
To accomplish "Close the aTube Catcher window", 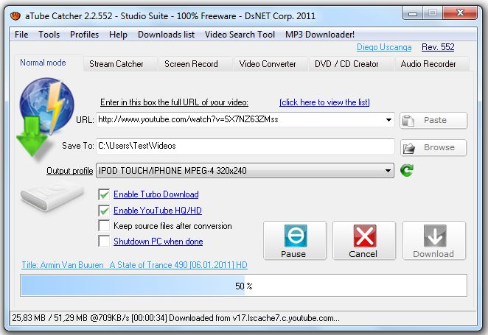I will coord(460,13).
